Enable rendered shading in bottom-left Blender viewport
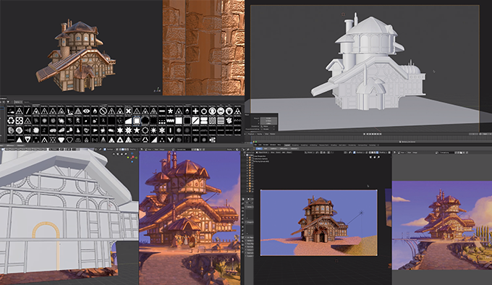The image size is (492, 285). click(128, 149)
